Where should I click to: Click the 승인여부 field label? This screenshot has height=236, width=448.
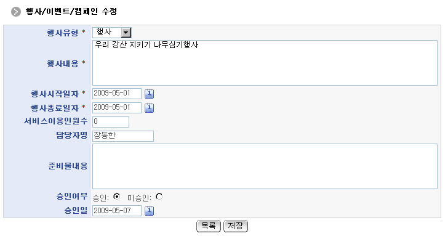[72, 196]
